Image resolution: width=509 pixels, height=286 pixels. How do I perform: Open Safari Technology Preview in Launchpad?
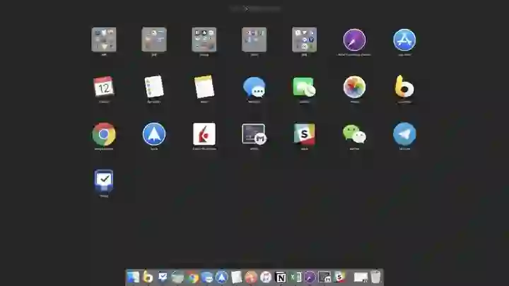coord(354,40)
